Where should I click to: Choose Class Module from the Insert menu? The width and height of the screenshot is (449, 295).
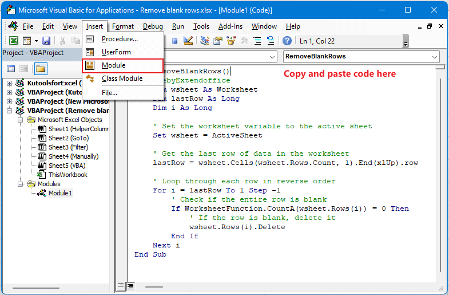tap(123, 78)
